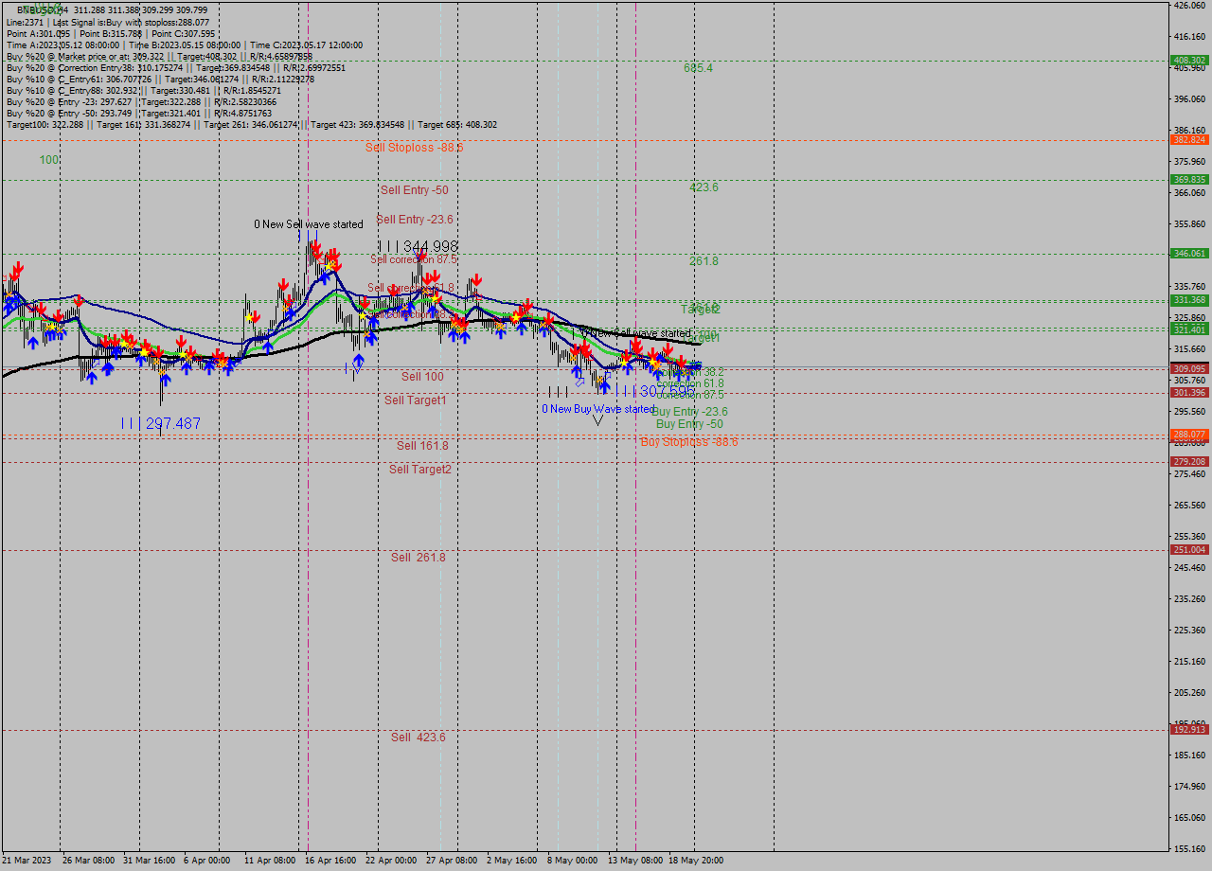This screenshot has height=871, width=1212.
Task: Click the blue buy arrow under the 11 Apr candles
Action: tap(268, 347)
